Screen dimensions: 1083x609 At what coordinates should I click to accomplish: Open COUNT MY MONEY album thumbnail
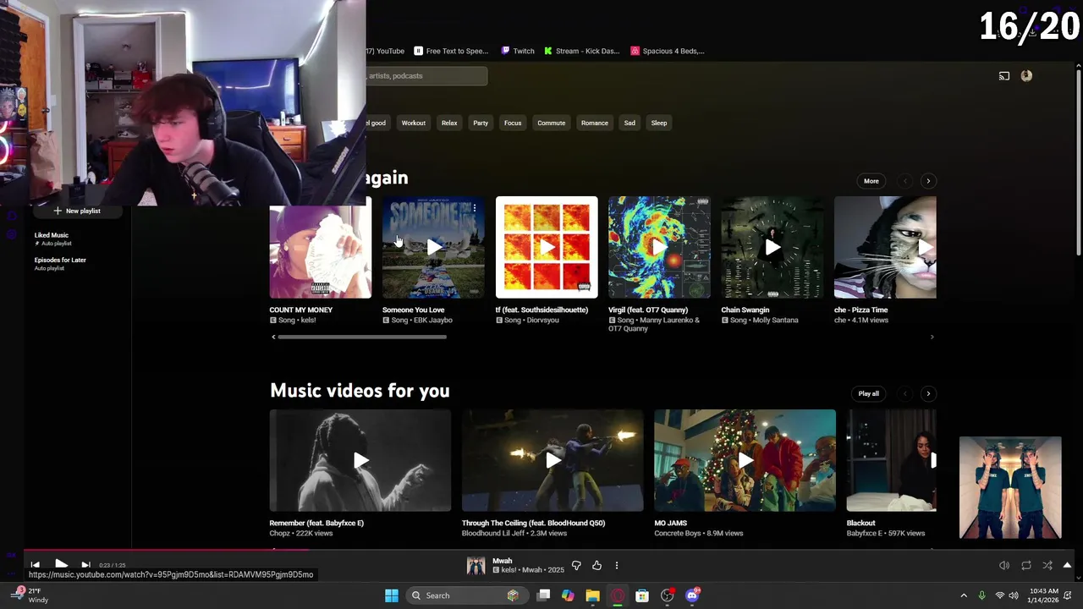320,247
